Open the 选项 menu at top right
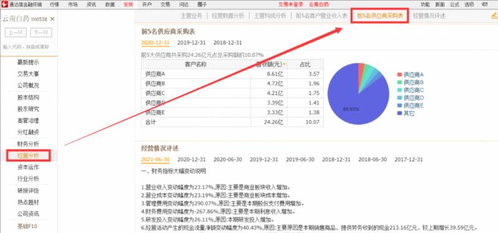498x233 pixels. click(x=469, y=4)
